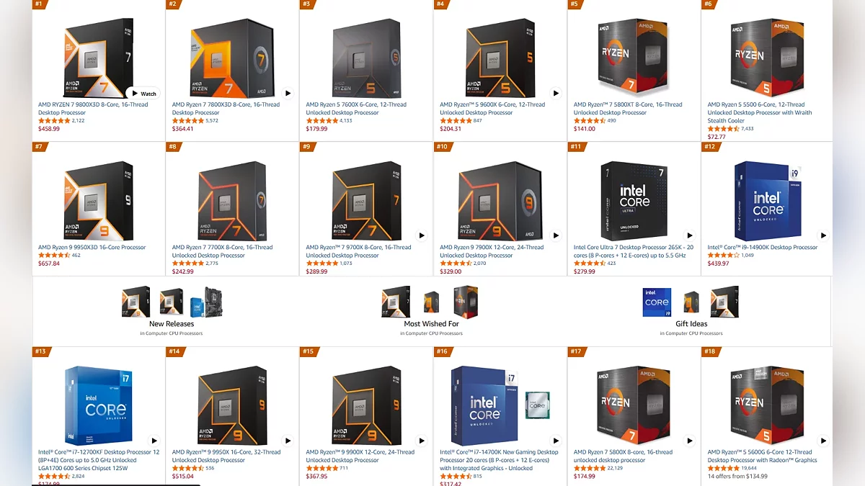This screenshot has height=486, width=865.
Task: Open Ryzen 7 5800X 22,129 reviews count
Action: 615,468
